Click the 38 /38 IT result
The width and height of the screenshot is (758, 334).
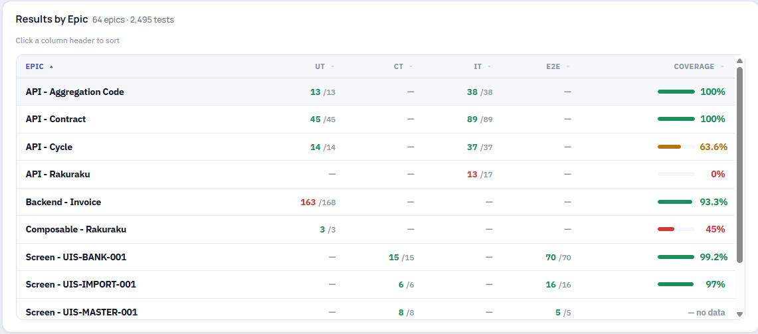(x=480, y=92)
